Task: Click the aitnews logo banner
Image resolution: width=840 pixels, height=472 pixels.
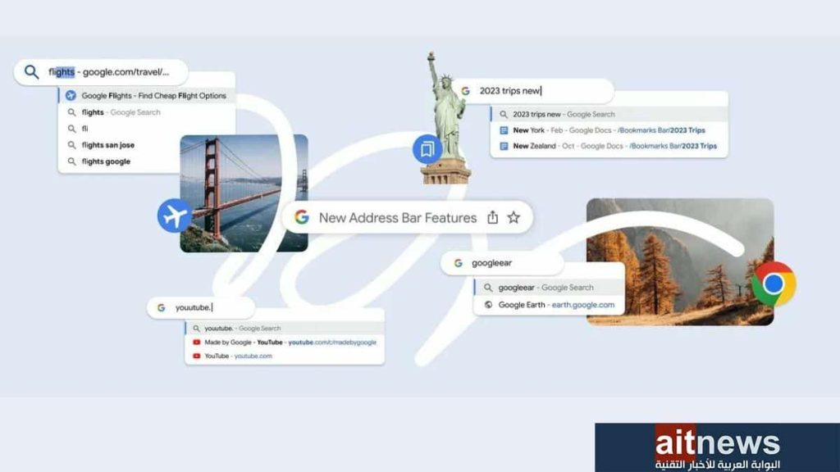Action: tap(717, 447)
